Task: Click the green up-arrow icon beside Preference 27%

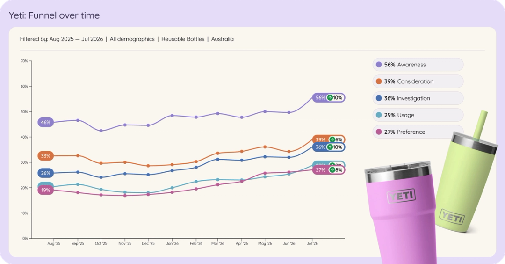Action: point(332,170)
